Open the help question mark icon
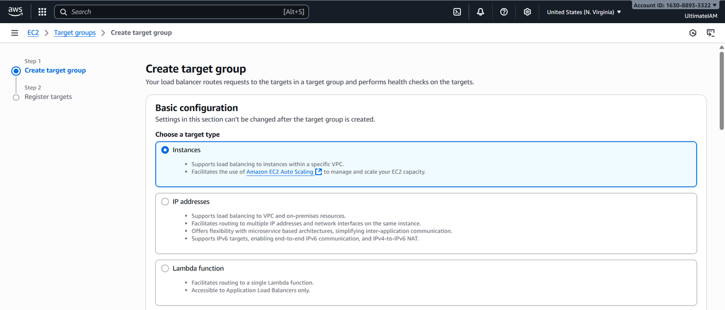Image resolution: width=725 pixels, height=310 pixels. coord(504,12)
